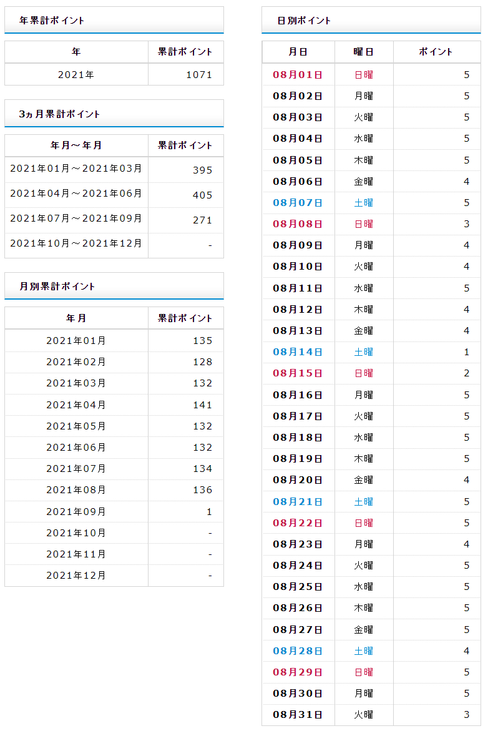The width and height of the screenshot is (493, 736).
Task: Select the 08月10日 date
Action: tap(298, 267)
